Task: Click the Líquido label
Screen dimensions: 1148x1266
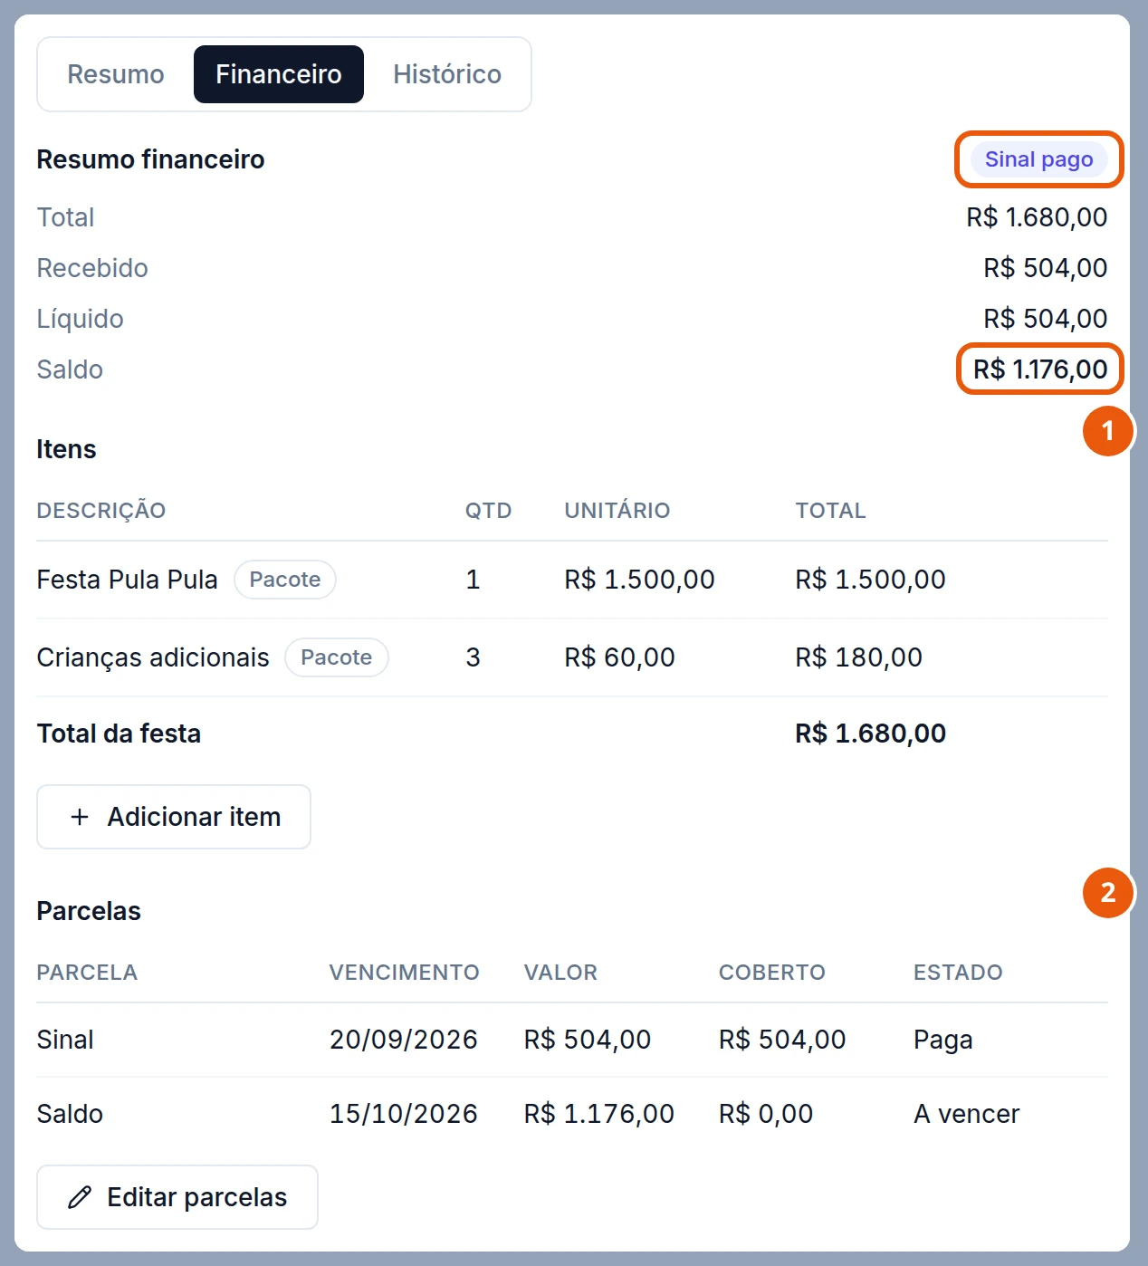Action: click(81, 319)
